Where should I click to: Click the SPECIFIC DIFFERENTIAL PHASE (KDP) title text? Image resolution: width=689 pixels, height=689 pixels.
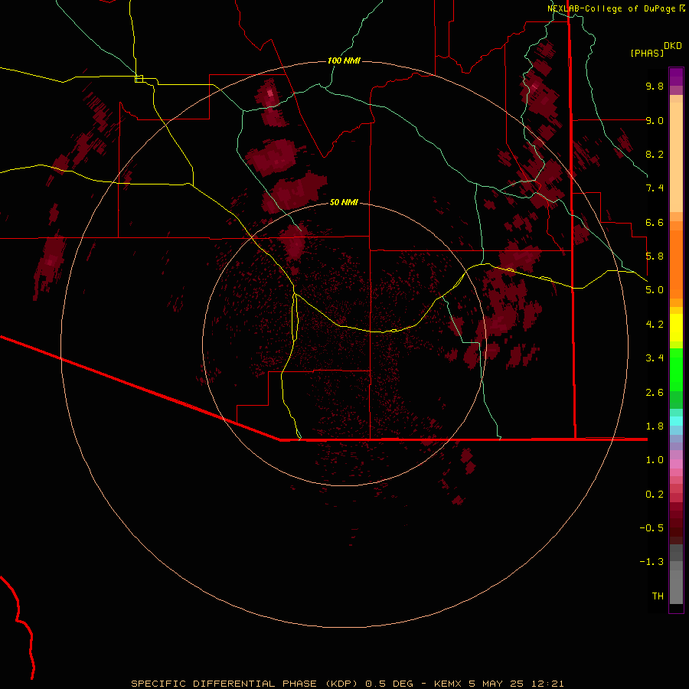(x=244, y=684)
